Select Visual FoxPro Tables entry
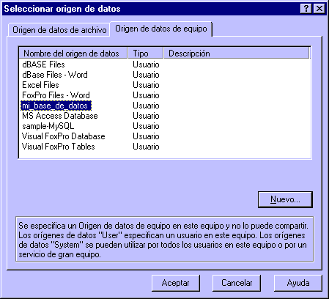Viewport: 329px width, 299px height. point(59,147)
